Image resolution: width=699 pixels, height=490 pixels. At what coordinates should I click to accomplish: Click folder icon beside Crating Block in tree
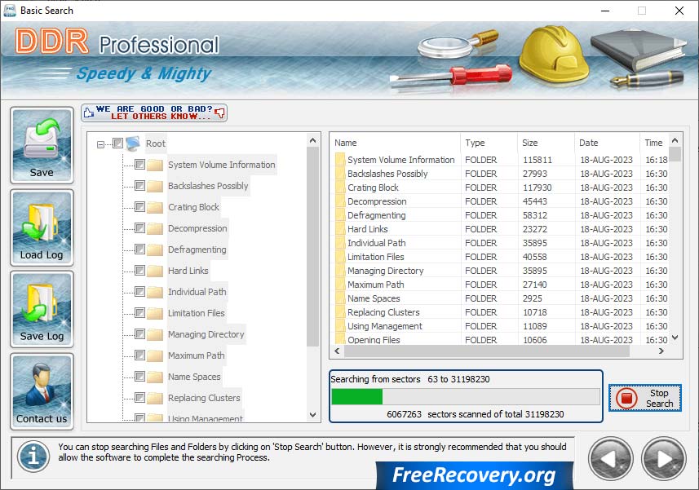click(x=155, y=208)
